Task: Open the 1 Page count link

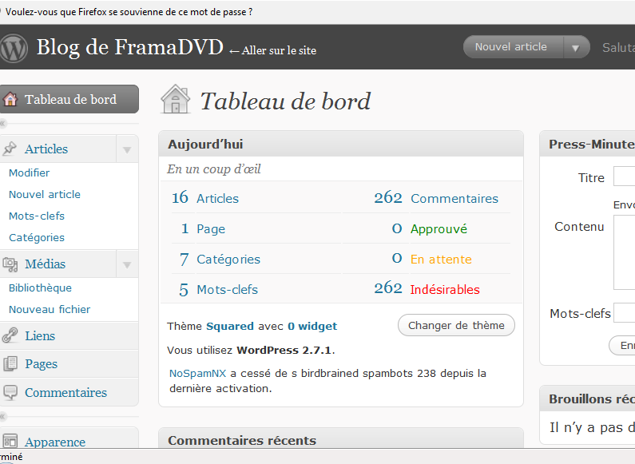Action: click(185, 228)
